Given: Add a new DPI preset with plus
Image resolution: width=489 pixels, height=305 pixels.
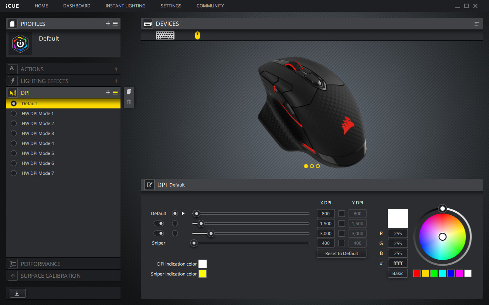Looking at the screenshot, I should [x=108, y=93].
